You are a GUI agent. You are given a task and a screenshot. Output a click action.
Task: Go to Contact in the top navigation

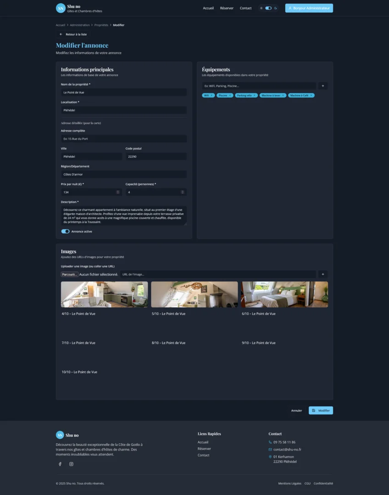coord(245,8)
